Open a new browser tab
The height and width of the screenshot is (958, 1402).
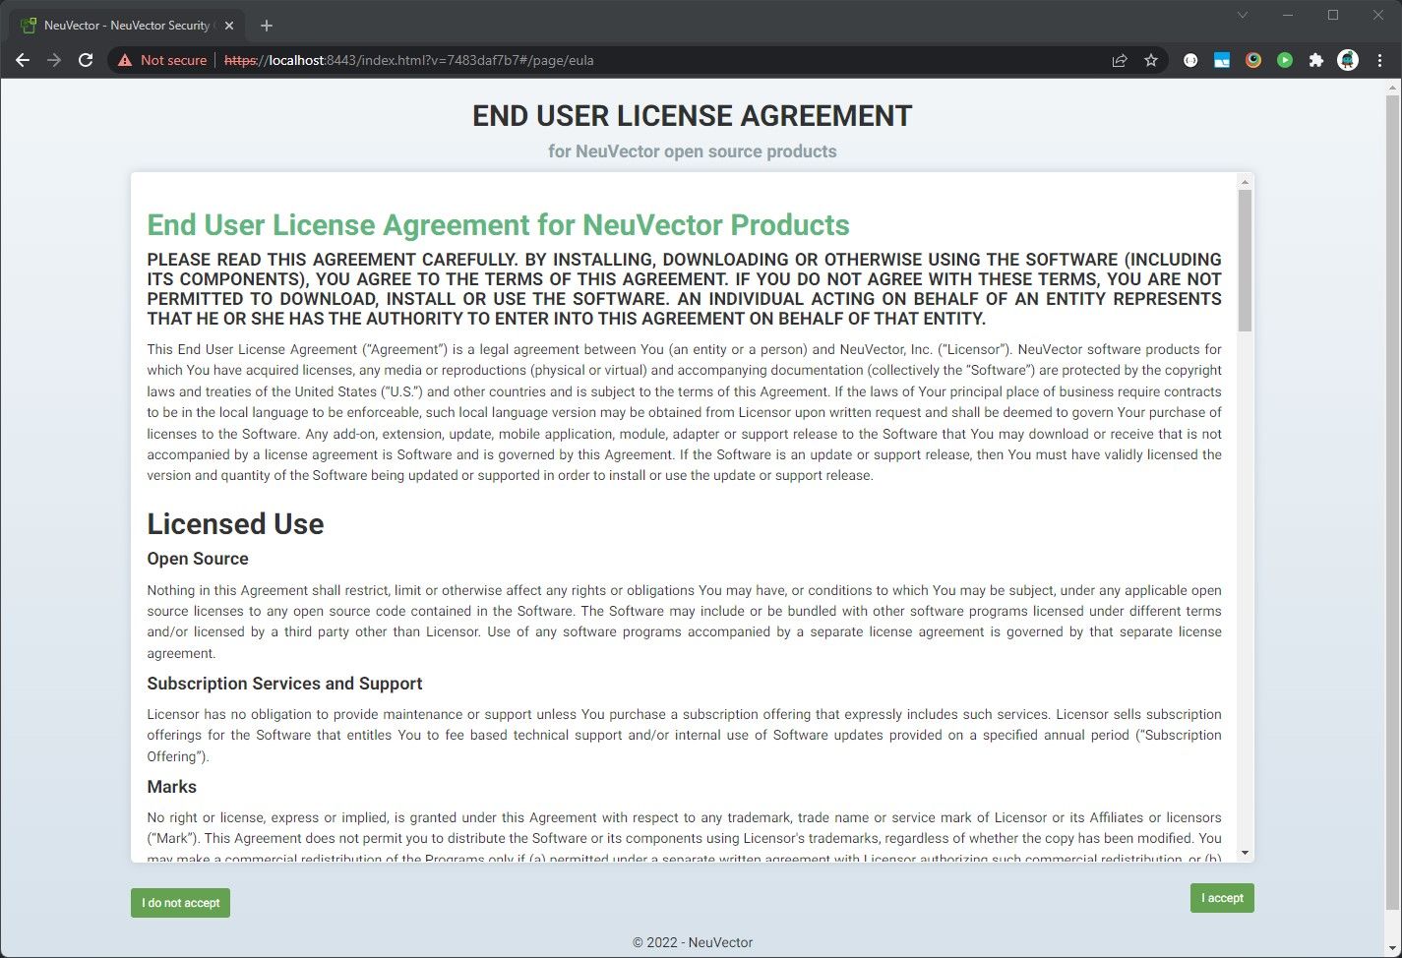point(267,26)
